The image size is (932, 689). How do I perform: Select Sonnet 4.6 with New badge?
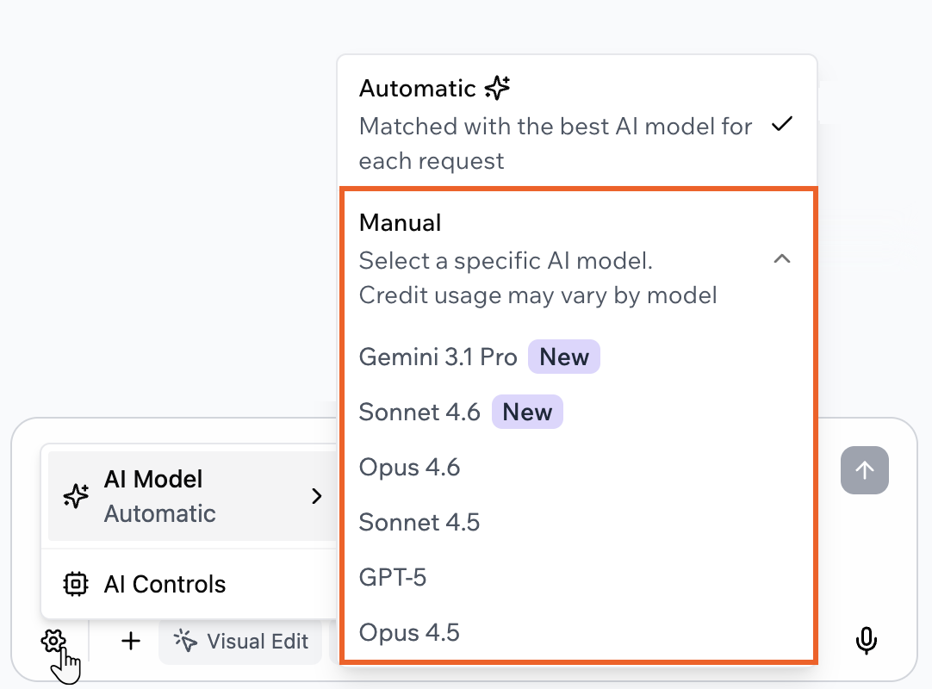pos(419,412)
